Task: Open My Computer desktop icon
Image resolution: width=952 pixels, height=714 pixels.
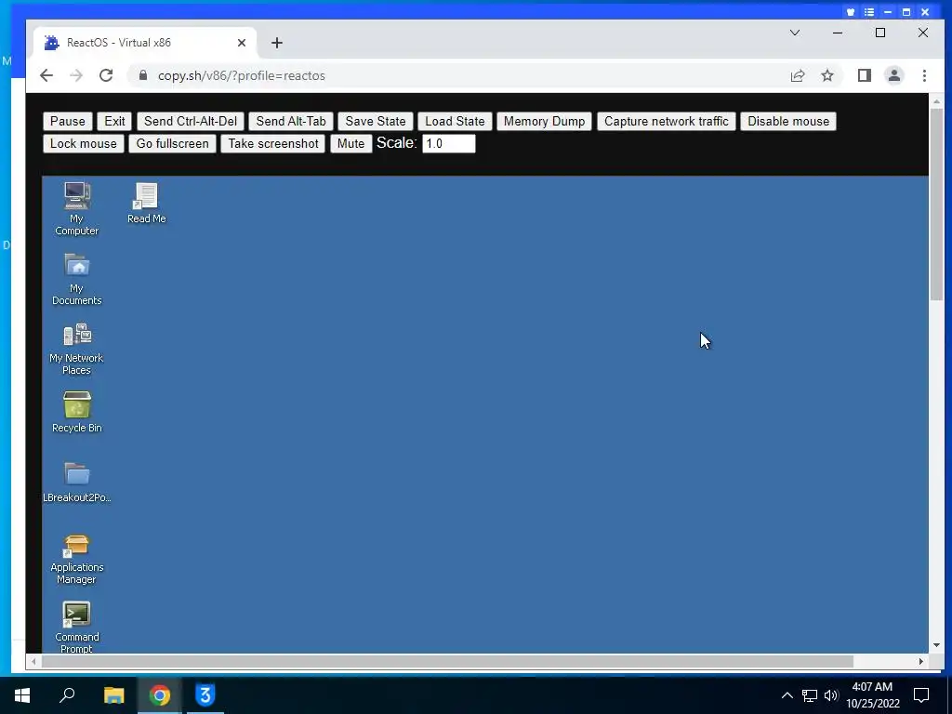Action: click(76, 208)
